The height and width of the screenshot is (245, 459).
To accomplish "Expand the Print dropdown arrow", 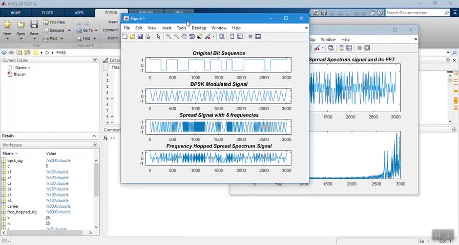I will click(62, 38).
